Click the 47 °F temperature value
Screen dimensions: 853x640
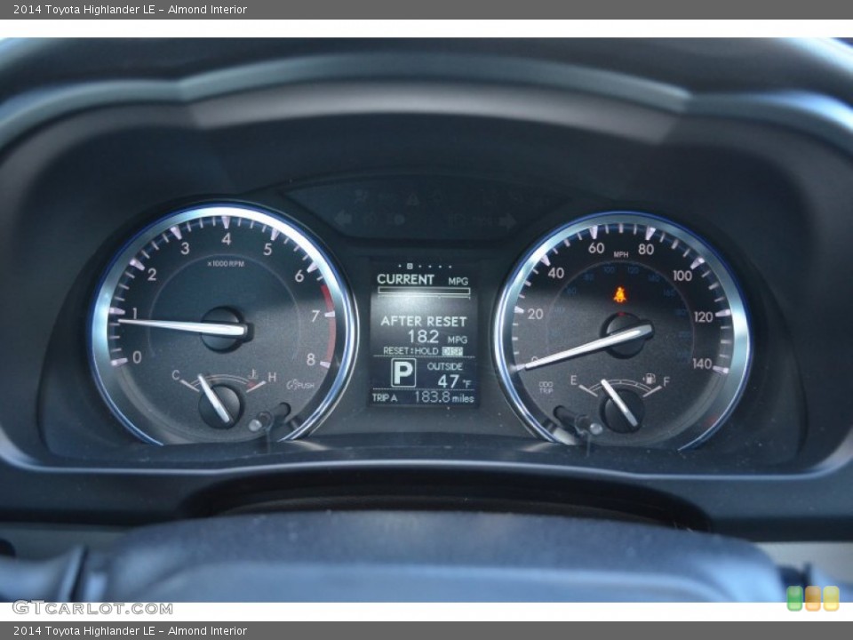454,381
